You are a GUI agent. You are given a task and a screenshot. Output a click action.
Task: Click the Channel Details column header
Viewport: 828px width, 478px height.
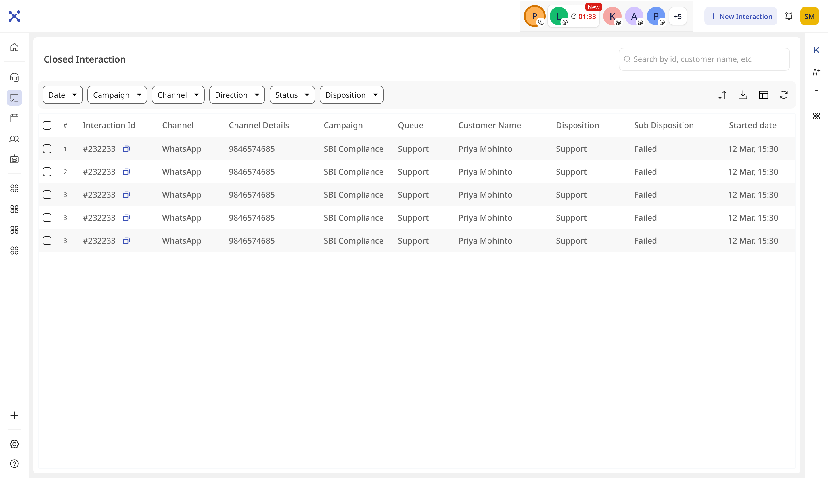point(259,125)
